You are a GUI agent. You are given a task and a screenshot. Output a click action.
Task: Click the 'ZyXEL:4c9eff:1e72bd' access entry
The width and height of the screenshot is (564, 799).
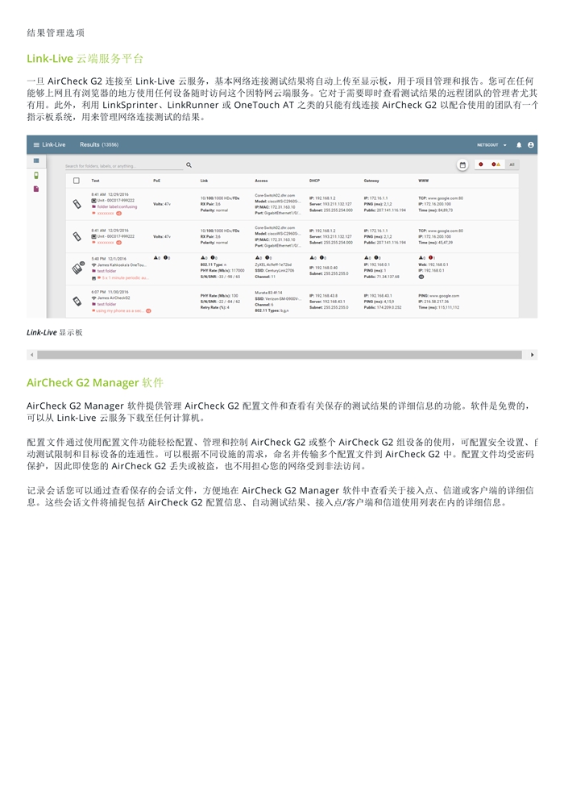pyautogui.click(x=275, y=265)
